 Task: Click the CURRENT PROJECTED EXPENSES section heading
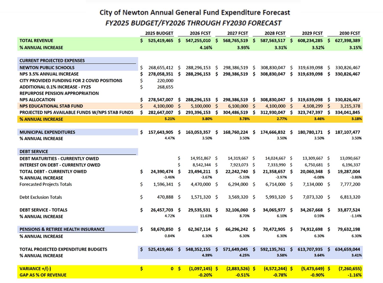(52, 60)
